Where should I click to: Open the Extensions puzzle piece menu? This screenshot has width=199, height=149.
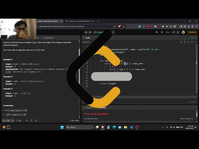pyautogui.click(x=171, y=26)
